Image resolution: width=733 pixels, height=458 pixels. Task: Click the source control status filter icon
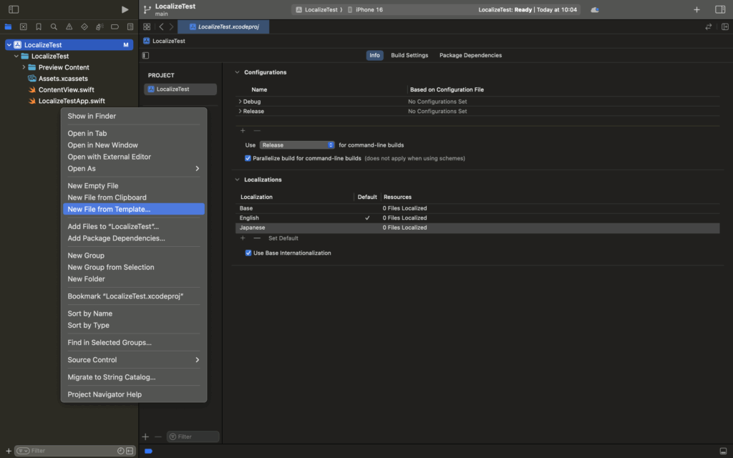pyautogui.click(x=130, y=451)
